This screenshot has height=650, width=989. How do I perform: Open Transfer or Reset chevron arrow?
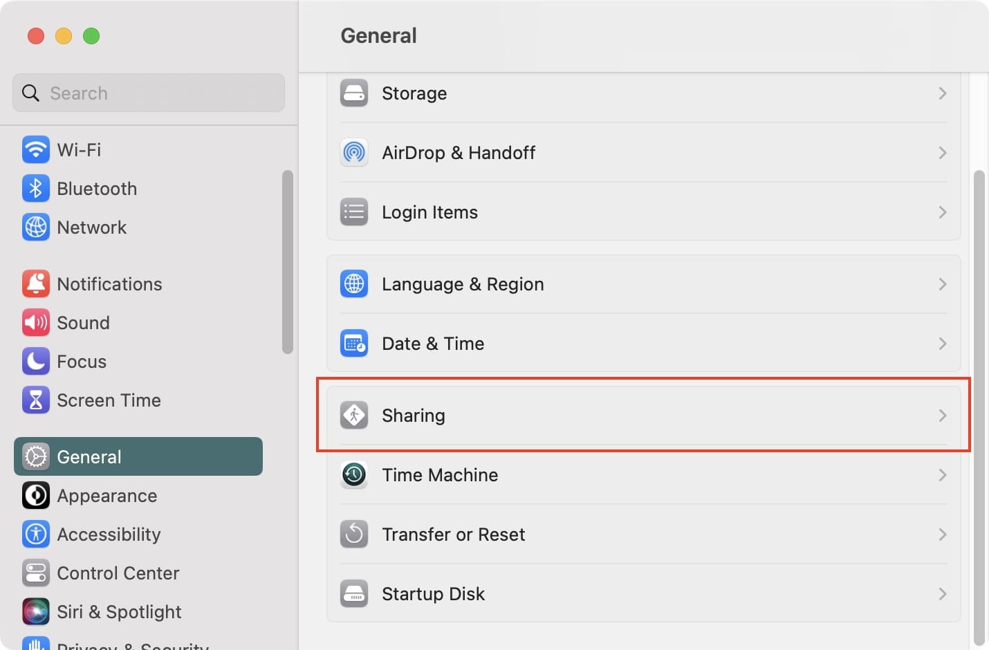942,535
